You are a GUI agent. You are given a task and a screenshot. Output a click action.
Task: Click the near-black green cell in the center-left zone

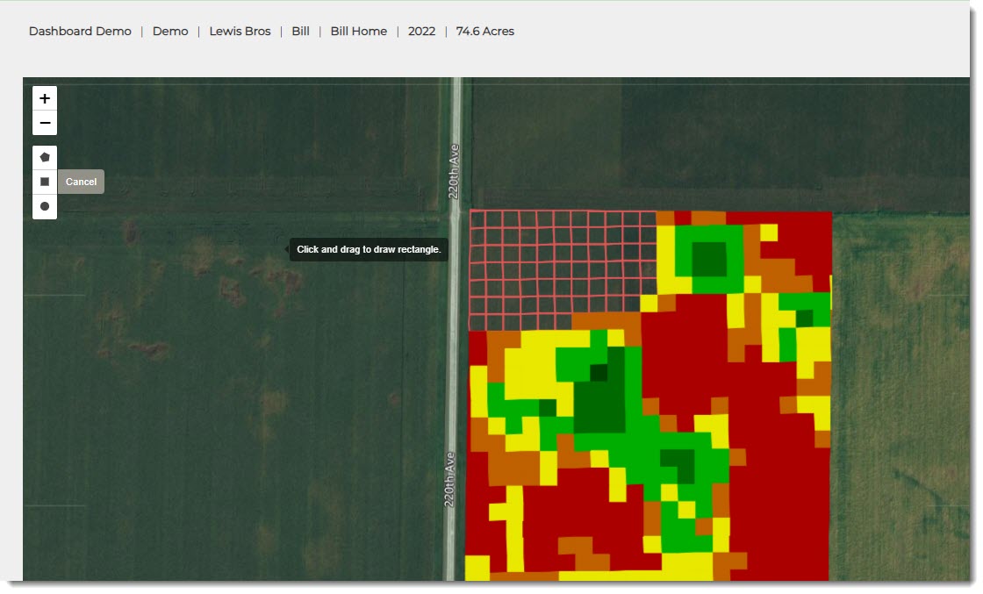tap(599, 373)
